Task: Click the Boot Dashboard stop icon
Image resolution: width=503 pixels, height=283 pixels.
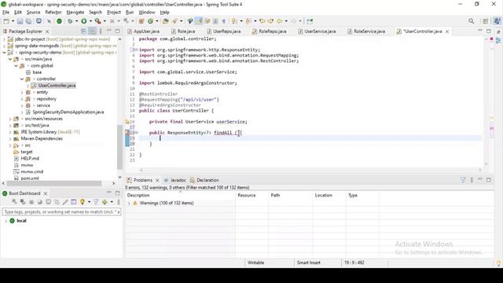Action: [31, 202]
